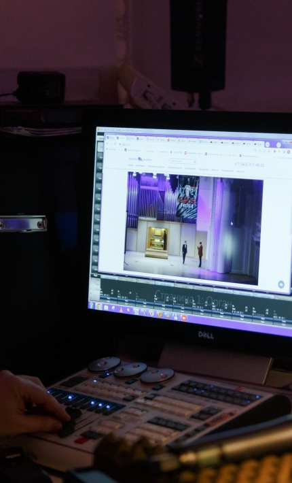Image resolution: width=292 pixels, height=483 pixels.
Task: Switch to the tab with red circular favicon
Action: (x=168, y=140)
